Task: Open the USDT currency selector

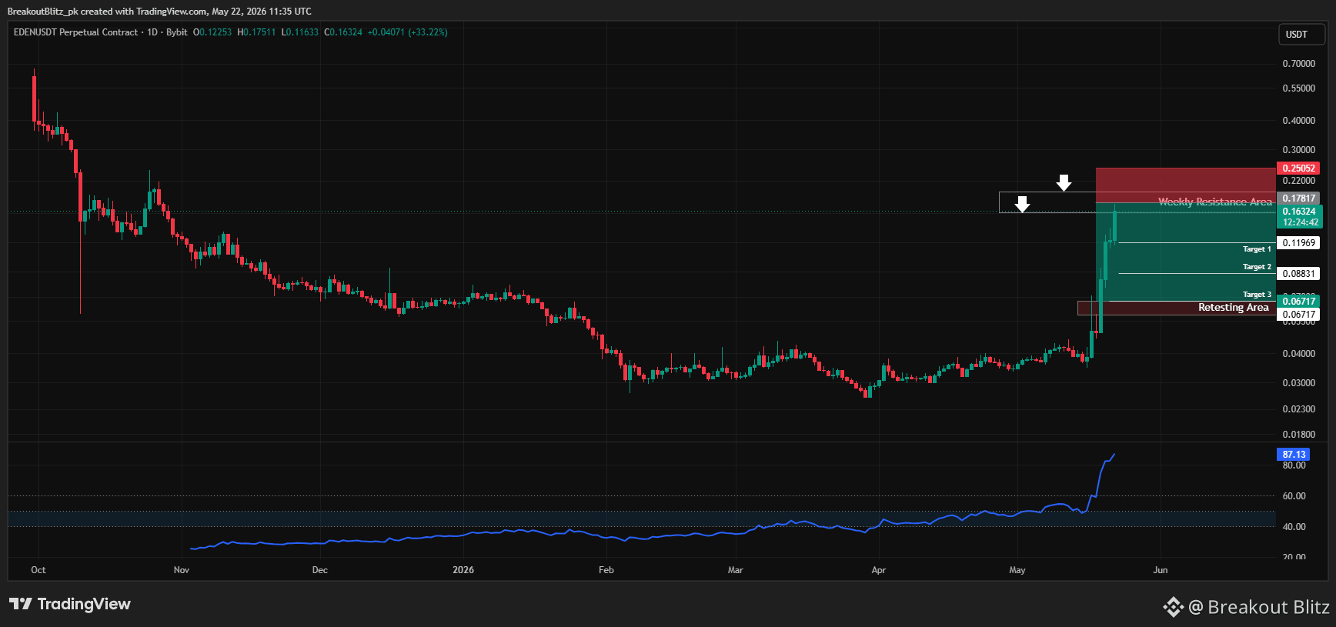Action: (x=1301, y=35)
